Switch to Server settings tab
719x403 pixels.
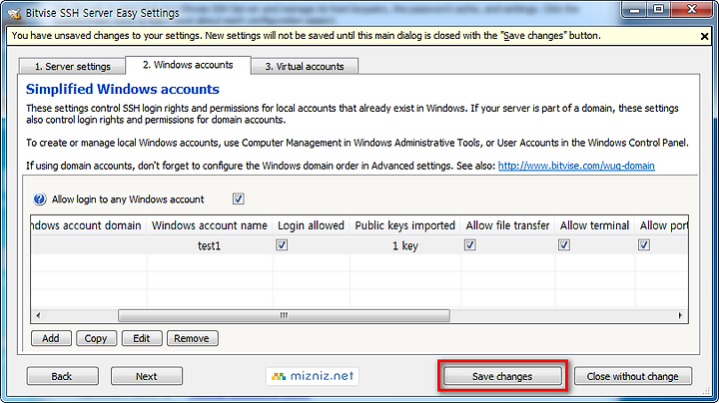click(x=73, y=67)
